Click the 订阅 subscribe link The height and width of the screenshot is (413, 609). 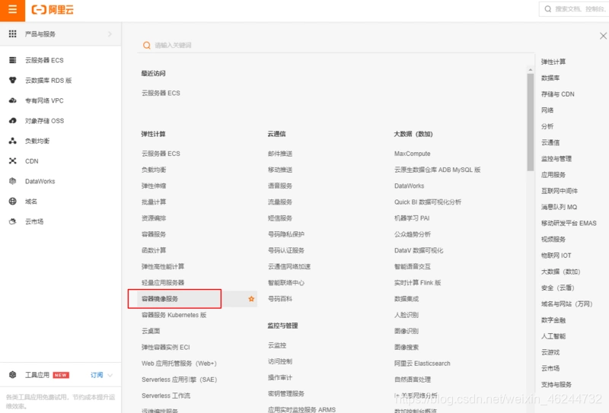(x=97, y=375)
